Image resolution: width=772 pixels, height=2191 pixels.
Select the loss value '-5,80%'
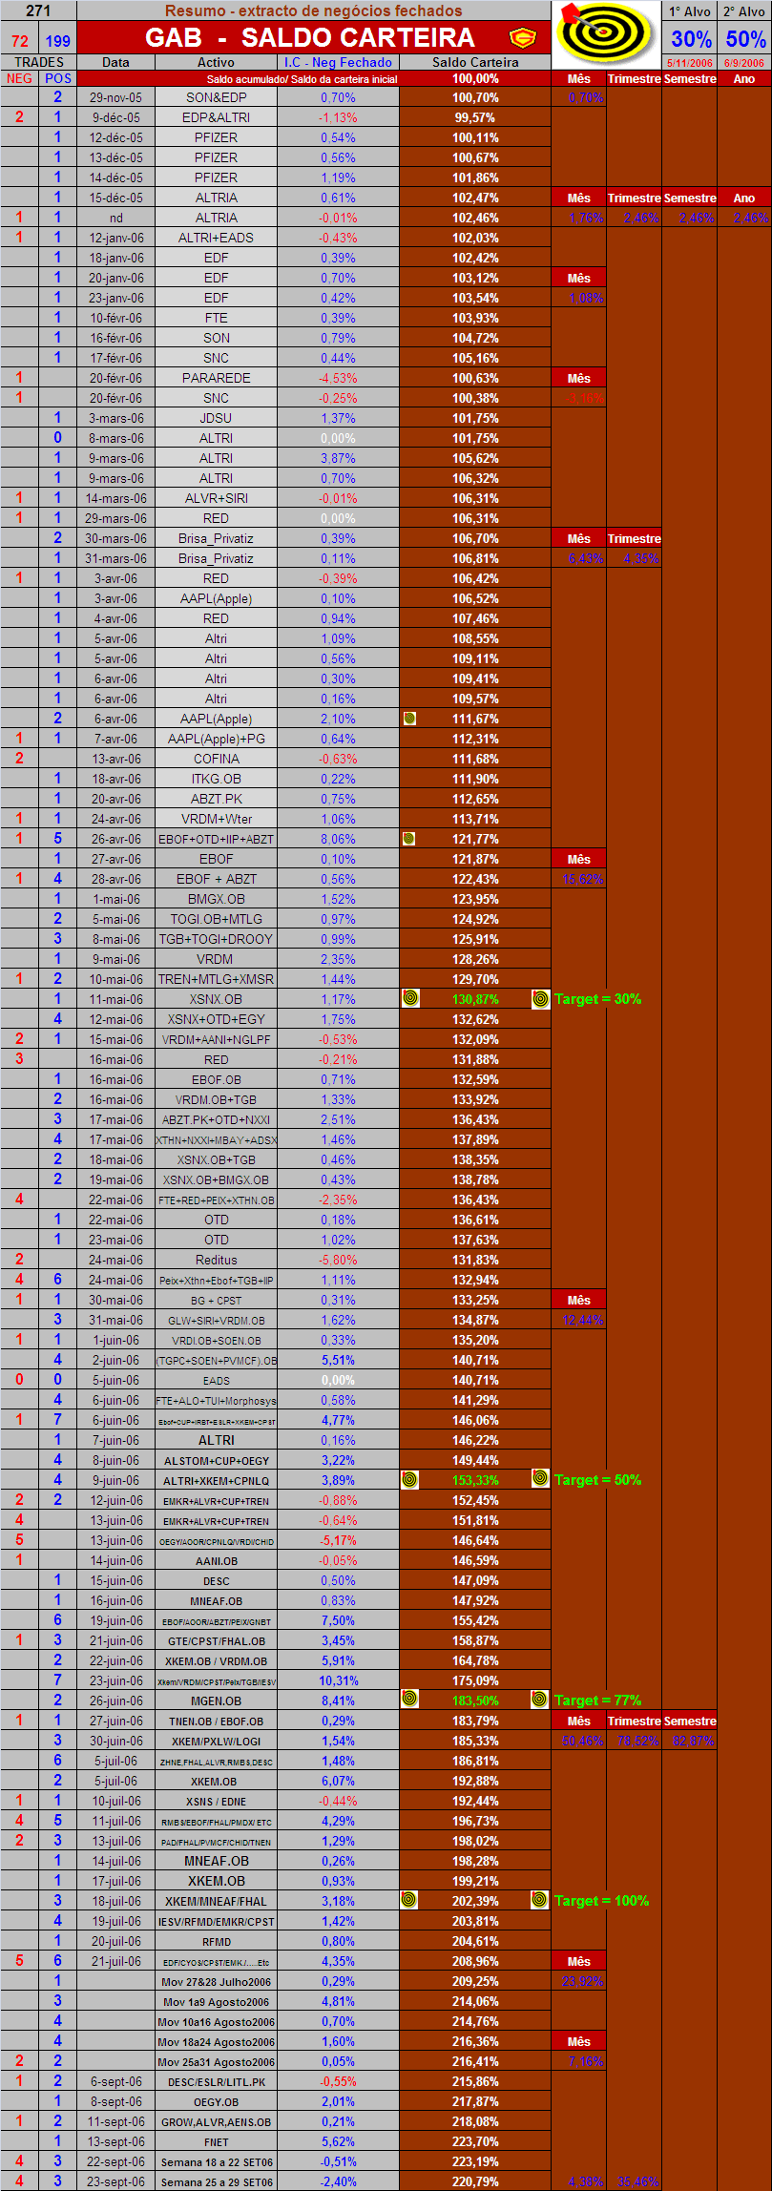click(x=338, y=1260)
